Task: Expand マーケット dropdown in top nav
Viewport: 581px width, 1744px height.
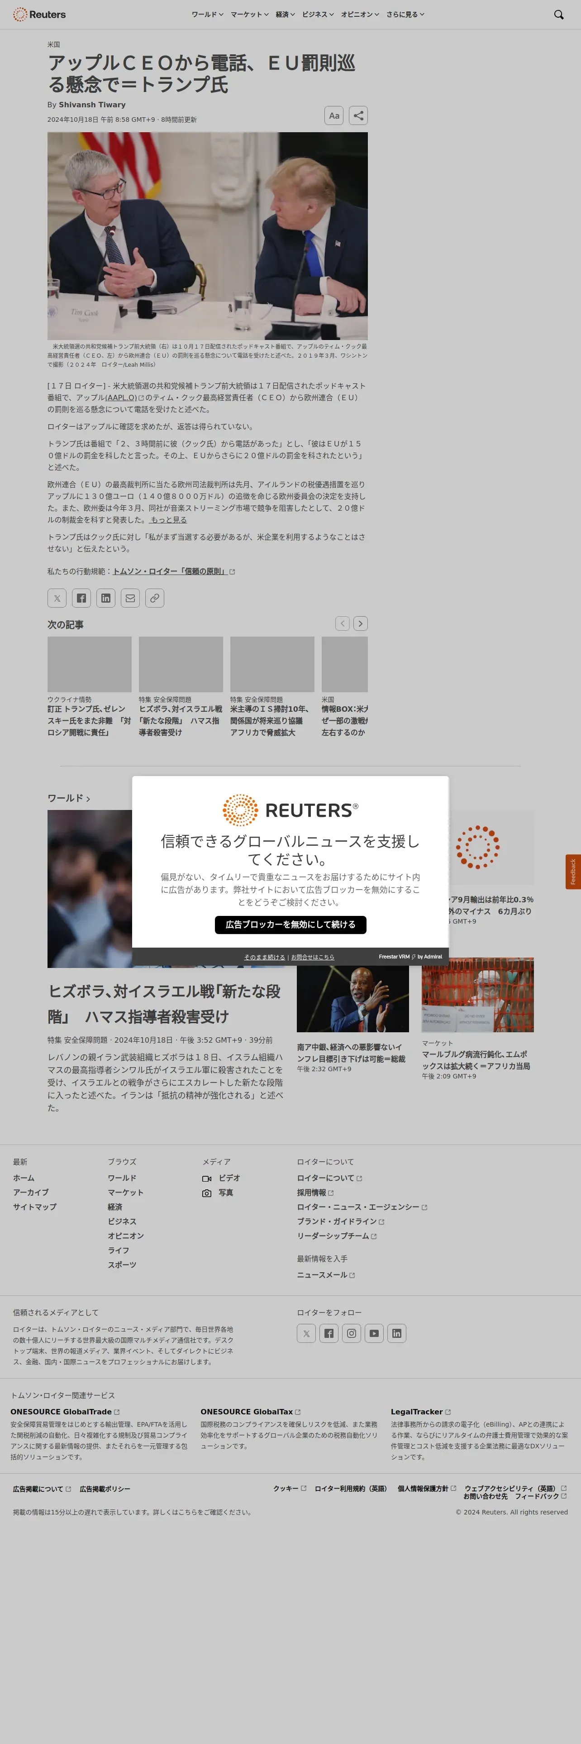Action: [x=250, y=14]
